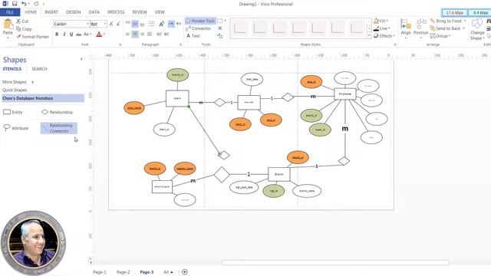Screen dimensions: 491x276
Task: Cut the selected shape
Action: click(x=22, y=21)
